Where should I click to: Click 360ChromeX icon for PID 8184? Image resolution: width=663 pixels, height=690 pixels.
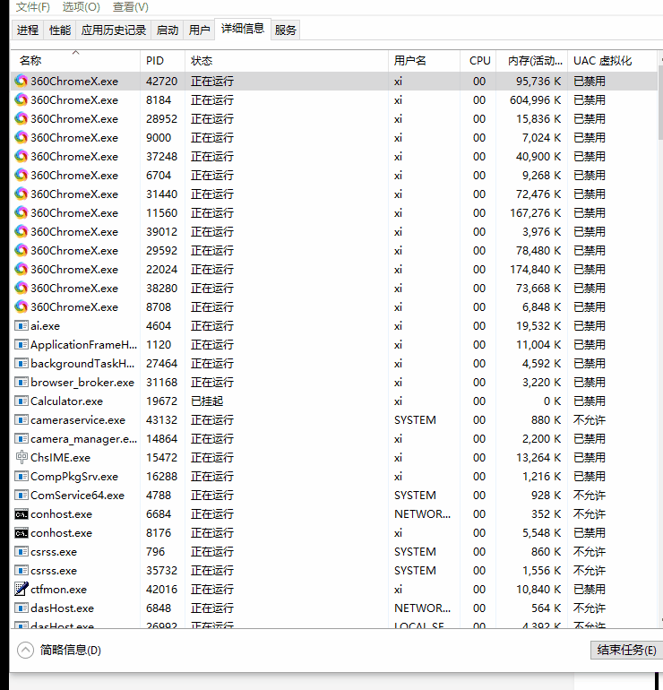pos(22,99)
